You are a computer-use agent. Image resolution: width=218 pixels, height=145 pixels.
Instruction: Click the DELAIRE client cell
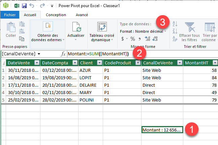click(91, 85)
